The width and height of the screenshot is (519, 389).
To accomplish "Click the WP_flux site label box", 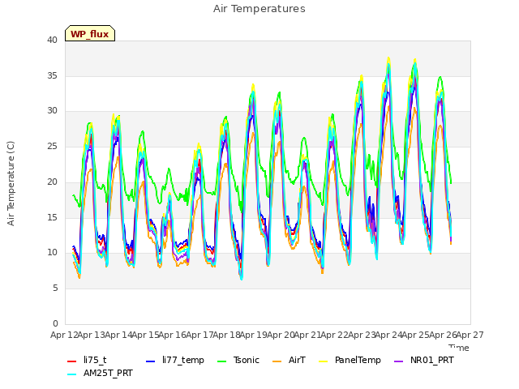I will click(x=90, y=33).
